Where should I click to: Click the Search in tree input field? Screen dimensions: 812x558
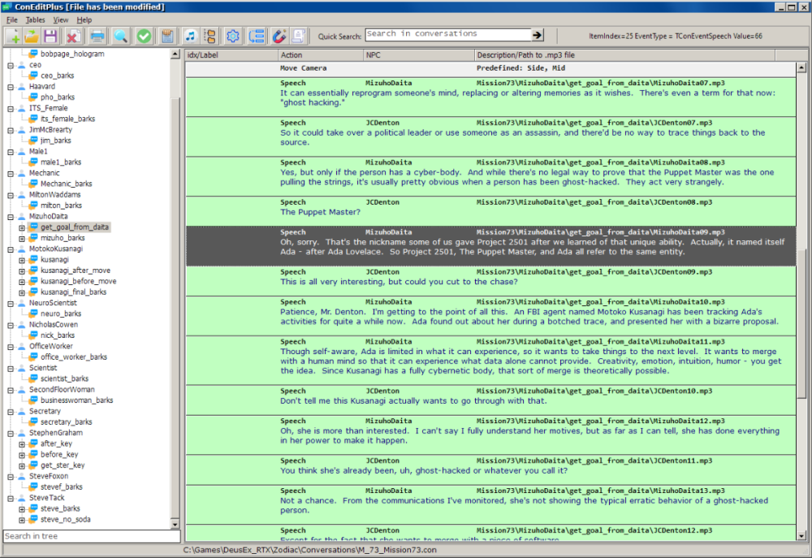pyautogui.click(x=90, y=536)
